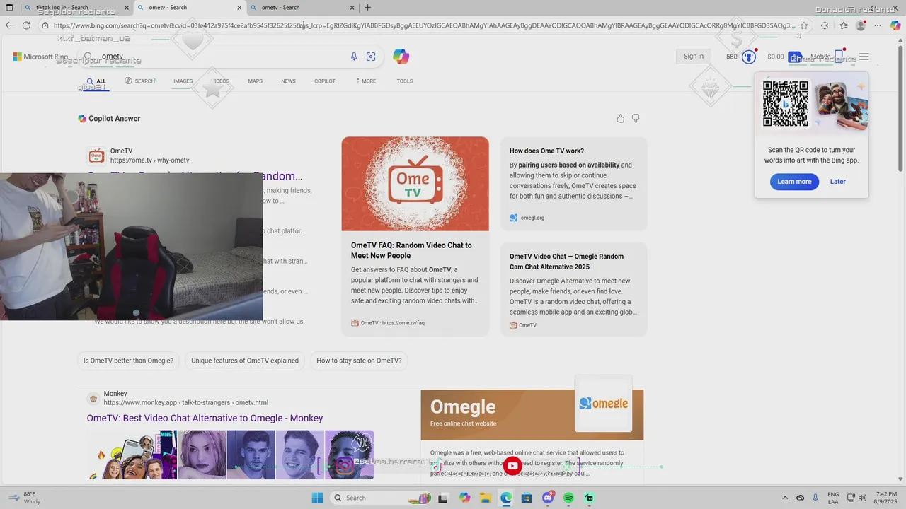Select the ALL search filter
The width and height of the screenshot is (906, 509).
point(96,81)
